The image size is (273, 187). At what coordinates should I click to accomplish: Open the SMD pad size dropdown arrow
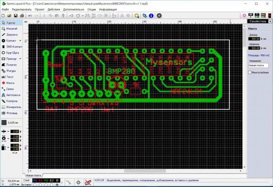pos(8,147)
